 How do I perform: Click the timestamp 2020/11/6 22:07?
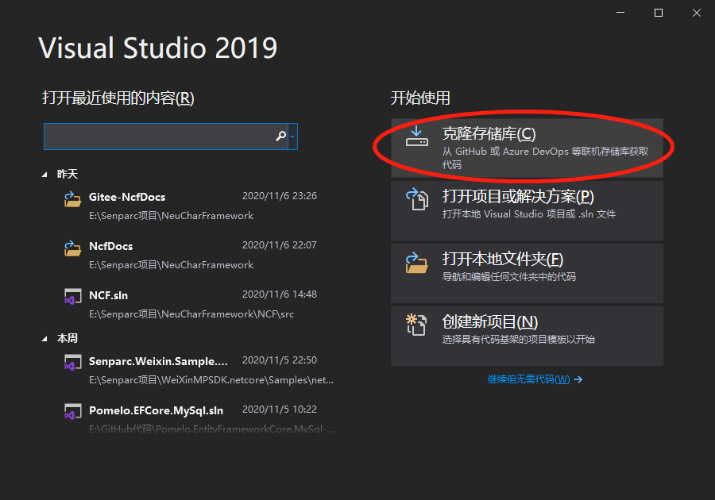coord(280,245)
